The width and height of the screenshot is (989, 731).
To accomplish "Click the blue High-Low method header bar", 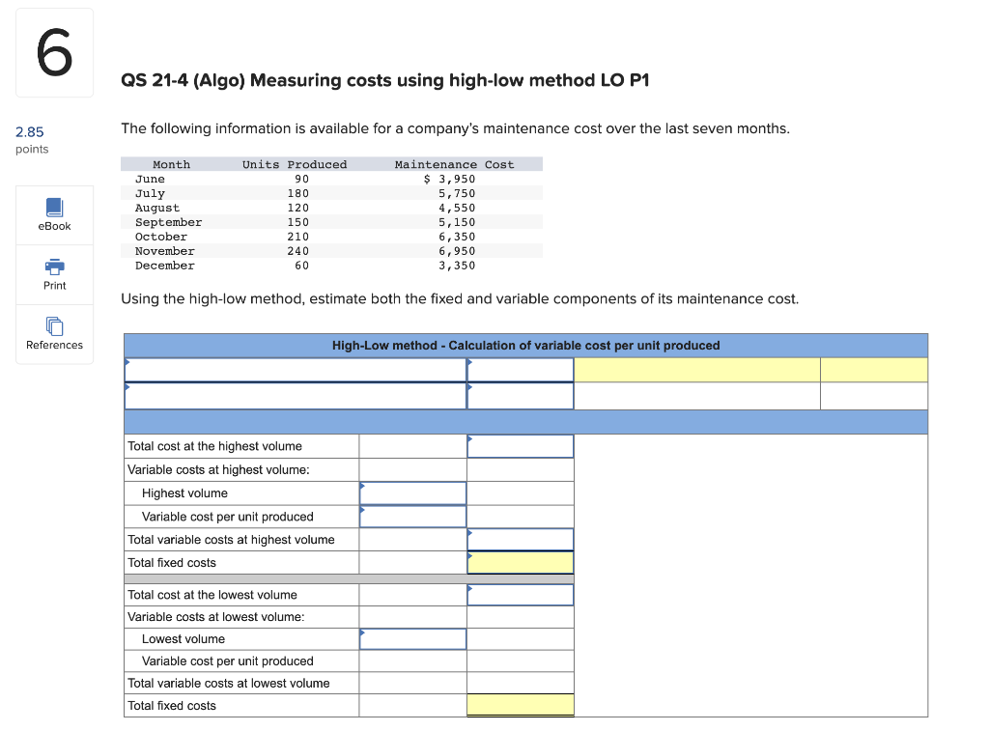I will (525, 345).
